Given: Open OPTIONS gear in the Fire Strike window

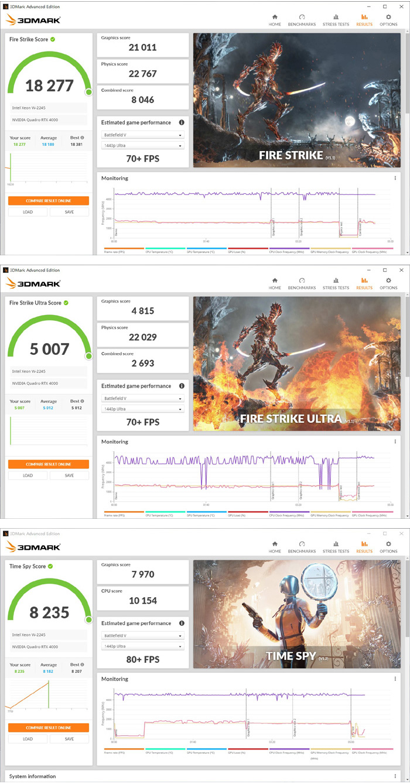Looking at the screenshot, I should pos(388,20).
